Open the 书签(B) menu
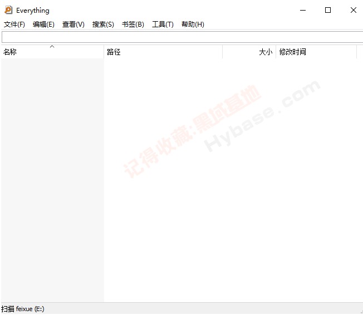Viewport: 363px width, 315px height. [x=133, y=24]
